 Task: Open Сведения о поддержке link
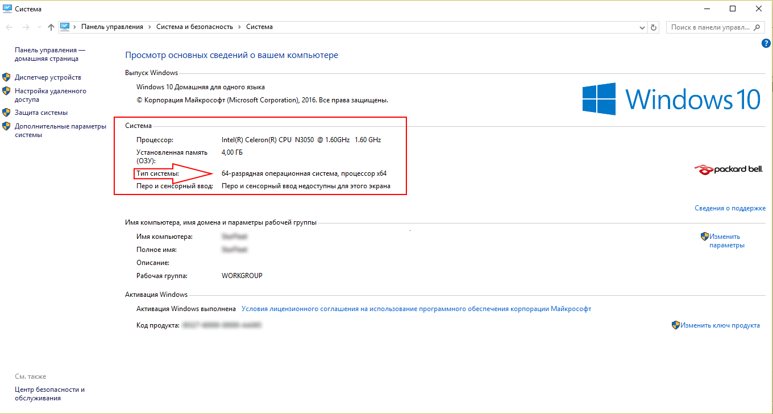[x=730, y=208]
